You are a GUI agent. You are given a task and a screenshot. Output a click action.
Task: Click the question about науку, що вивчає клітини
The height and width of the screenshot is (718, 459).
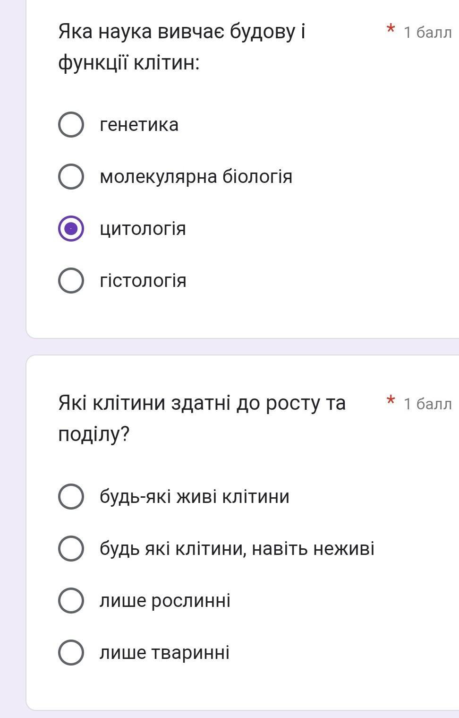tap(182, 47)
